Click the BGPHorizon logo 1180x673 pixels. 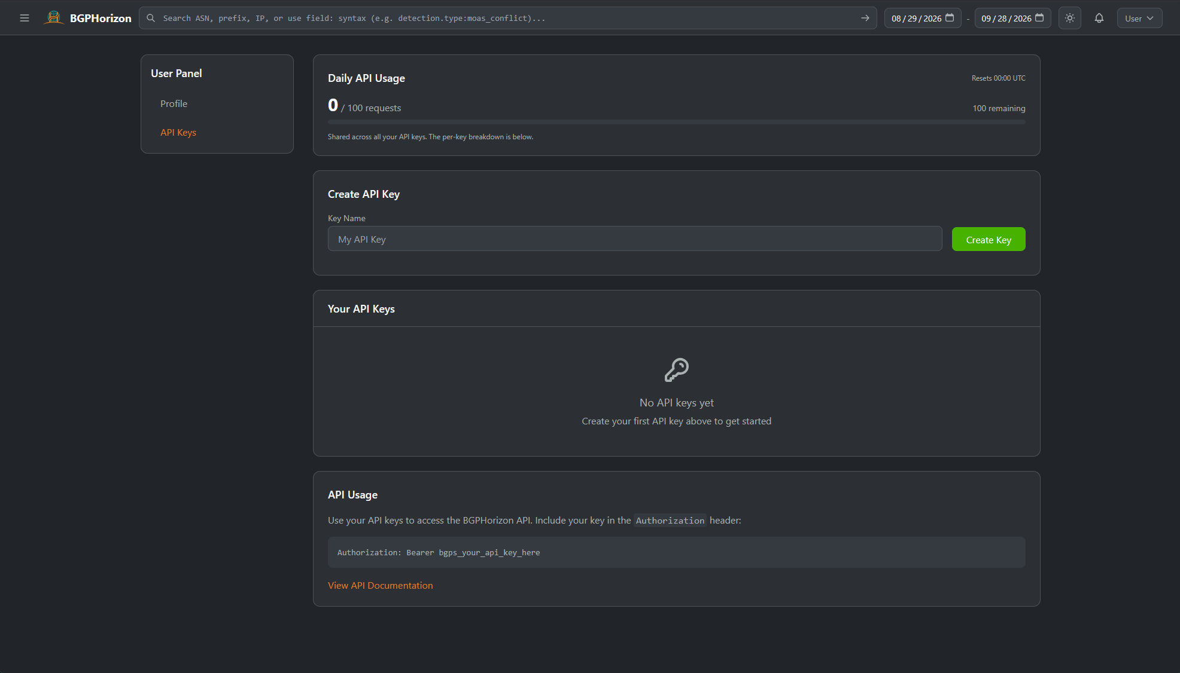tap(54, 18)
